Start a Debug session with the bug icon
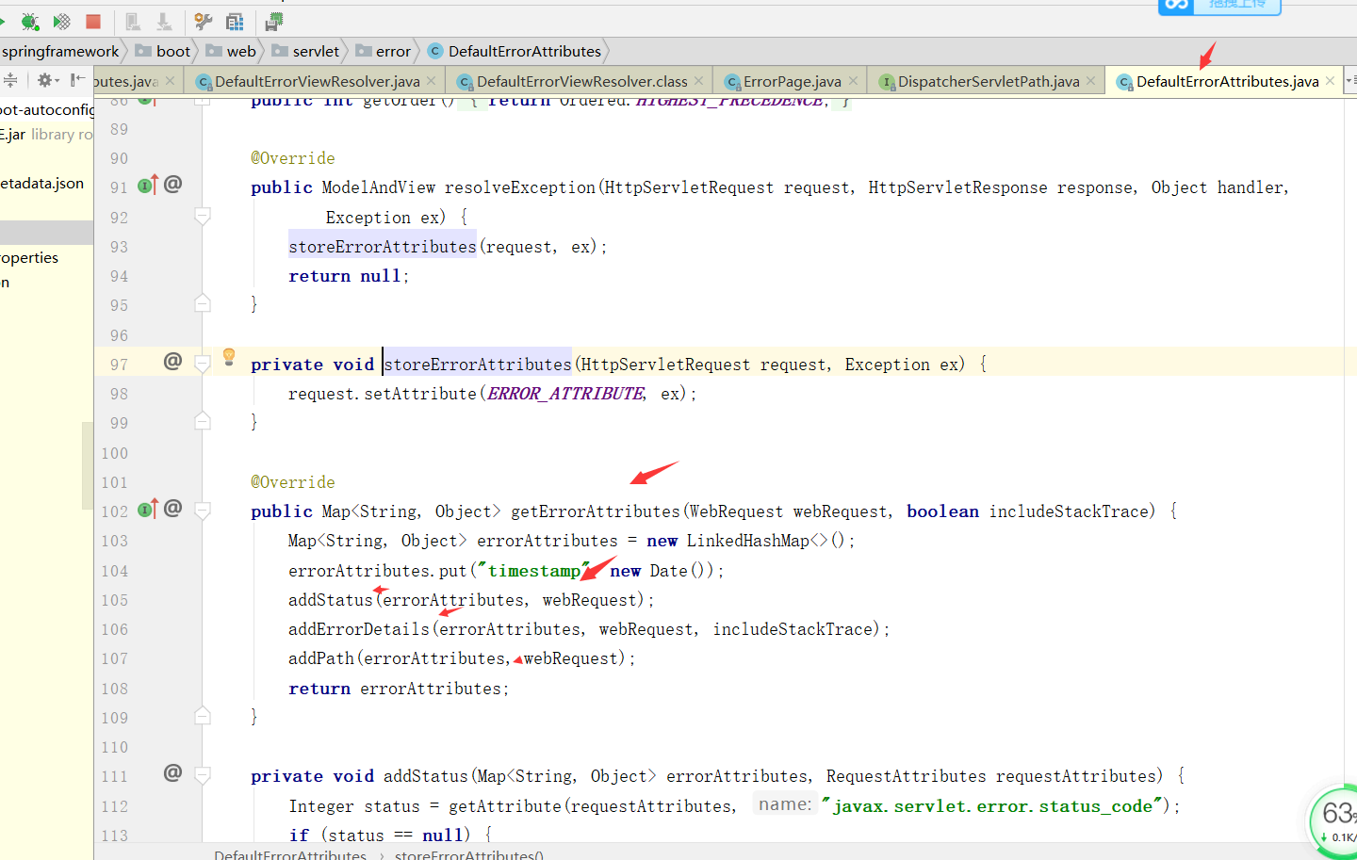The height and width of the screenshot is (860, 1357). tap(29, 21)
